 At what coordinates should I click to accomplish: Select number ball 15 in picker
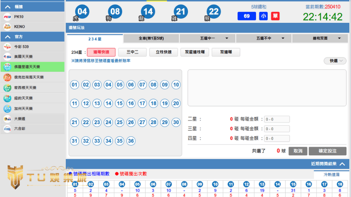point(120,103)
